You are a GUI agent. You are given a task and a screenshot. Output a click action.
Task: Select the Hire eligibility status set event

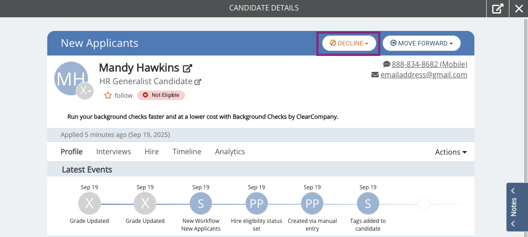click(x=257, y=204)
